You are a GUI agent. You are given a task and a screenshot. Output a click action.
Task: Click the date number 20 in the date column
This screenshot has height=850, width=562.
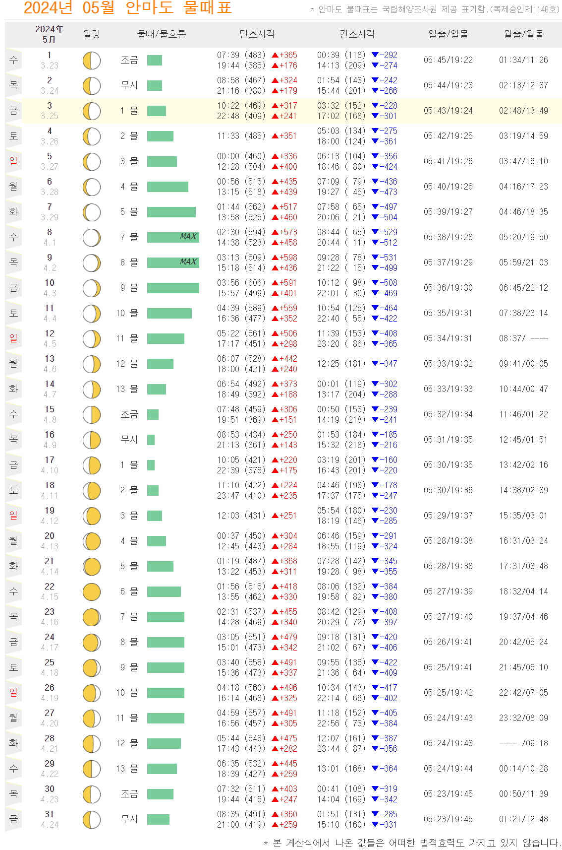[x=50, y=536]
